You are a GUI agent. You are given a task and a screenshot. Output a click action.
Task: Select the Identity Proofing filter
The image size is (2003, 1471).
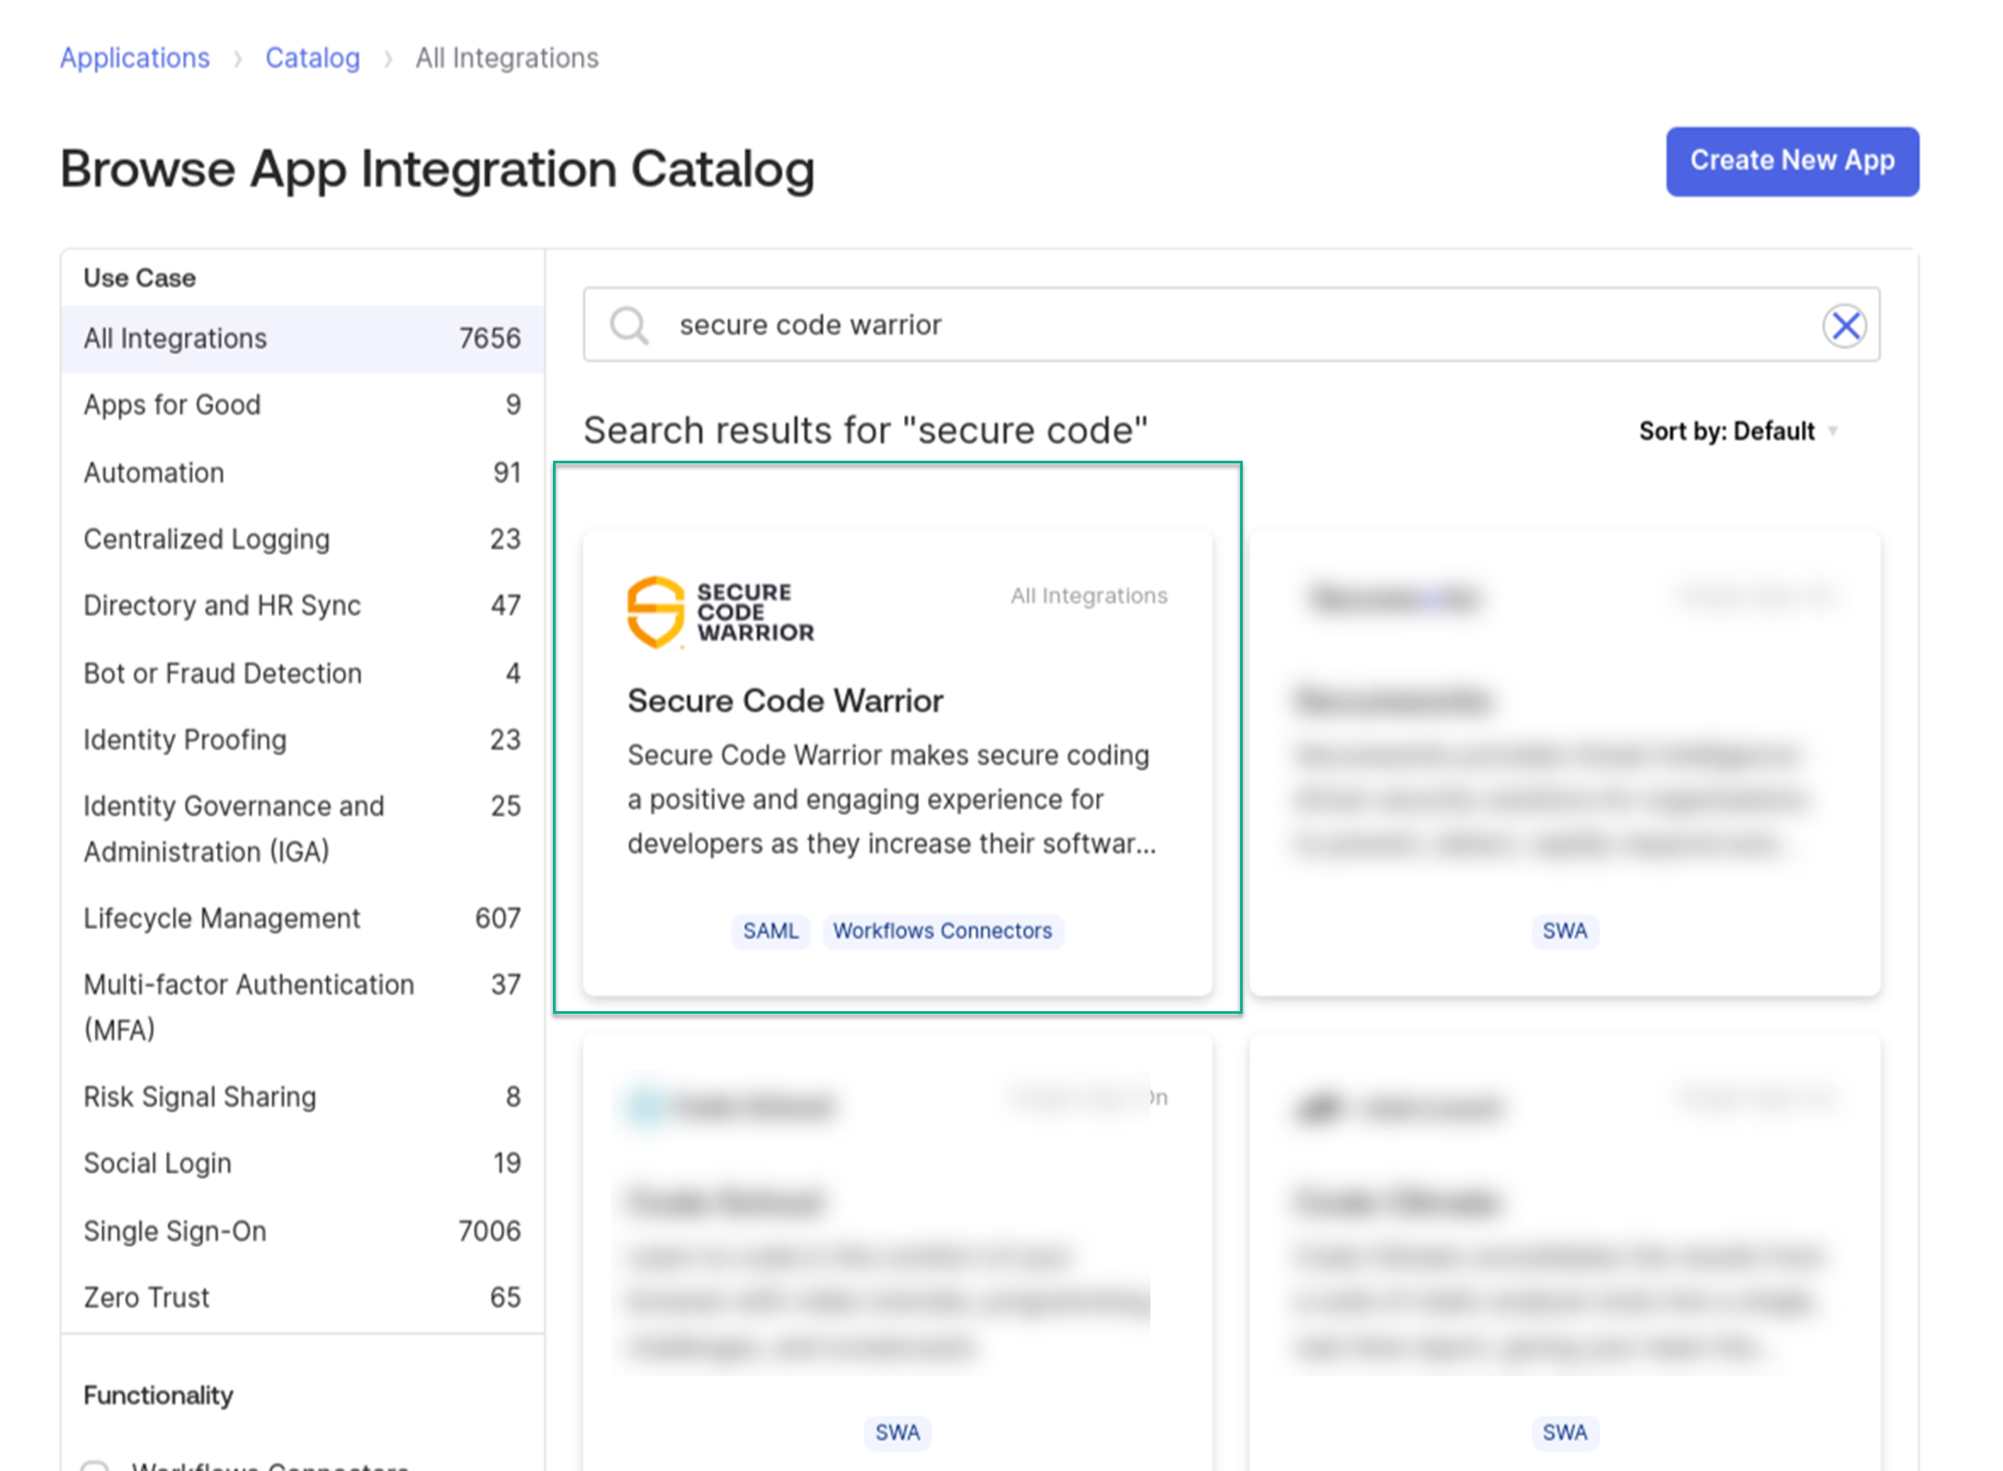click(303, 740)
